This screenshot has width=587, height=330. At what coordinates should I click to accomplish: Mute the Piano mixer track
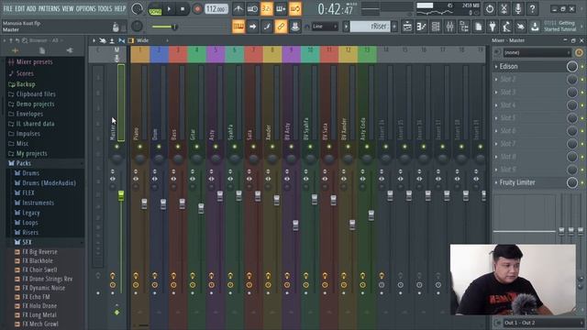[140, 147]
